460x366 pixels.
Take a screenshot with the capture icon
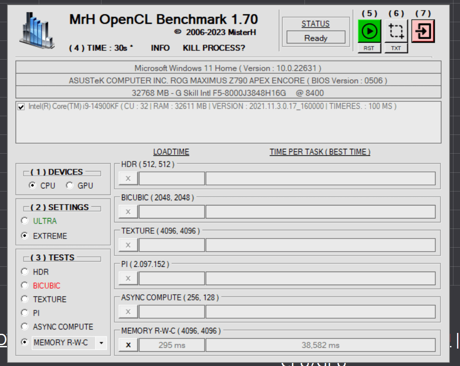(x=396, y=31)
